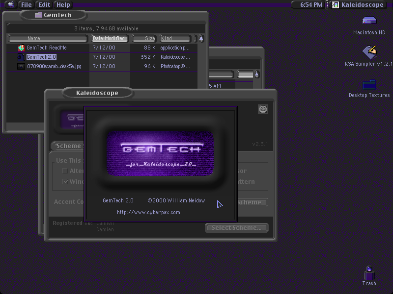Click the 070900scarab_desk5e.jpg file icon

coord(21,66)
